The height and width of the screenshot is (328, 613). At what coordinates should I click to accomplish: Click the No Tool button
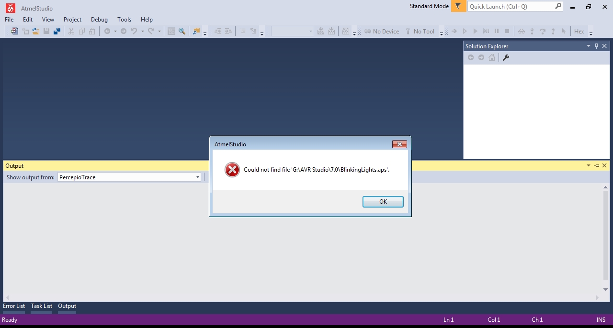coord(420,31)
